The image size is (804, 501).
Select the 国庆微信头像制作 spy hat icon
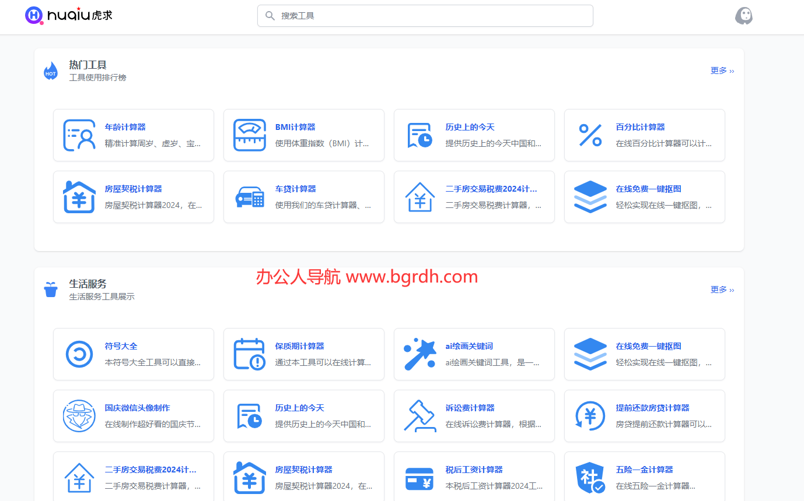79,415
